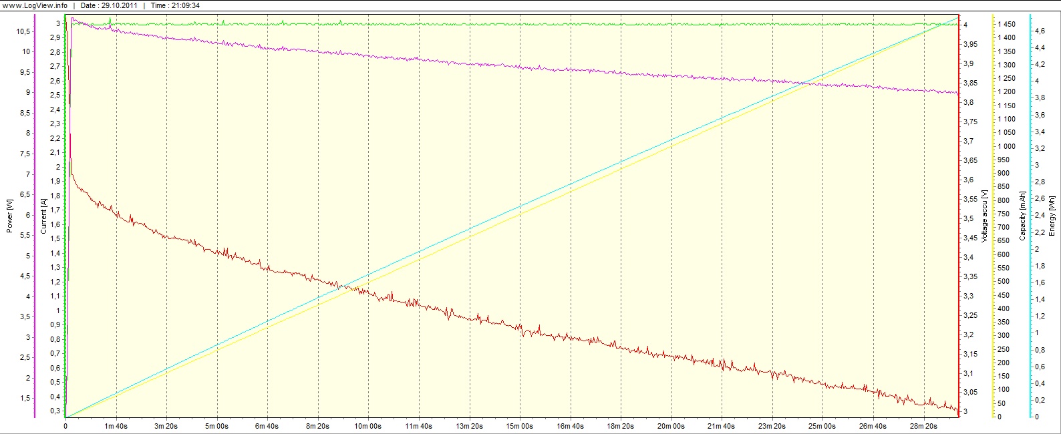Click the Power [W] axis title
Viewport: 1061px width, 434px height.
(10, 215)
